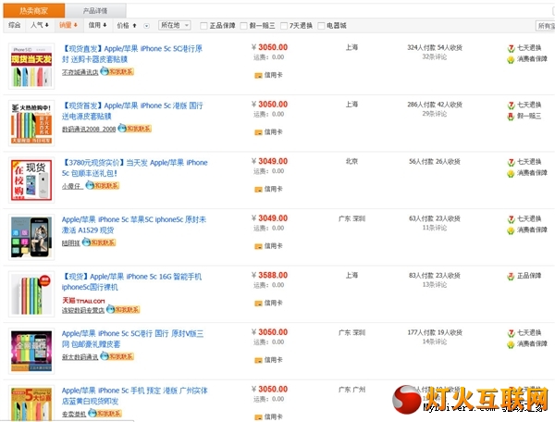This screenshot has height=422, width=555.
Task: Sort listings by 综合
Action: (x=15, y=25)
